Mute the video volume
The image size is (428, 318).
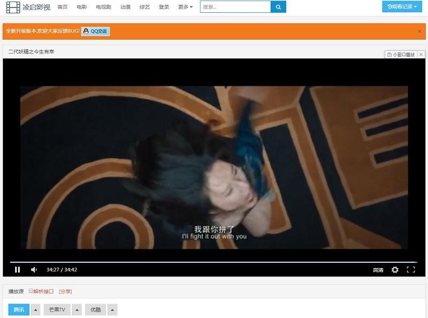click(34, 270)
